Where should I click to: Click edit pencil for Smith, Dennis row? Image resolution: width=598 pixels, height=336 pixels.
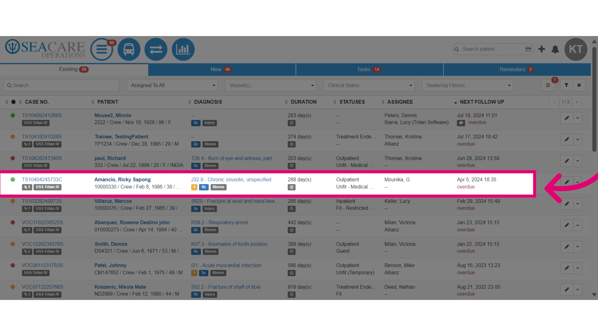[567, 247]
